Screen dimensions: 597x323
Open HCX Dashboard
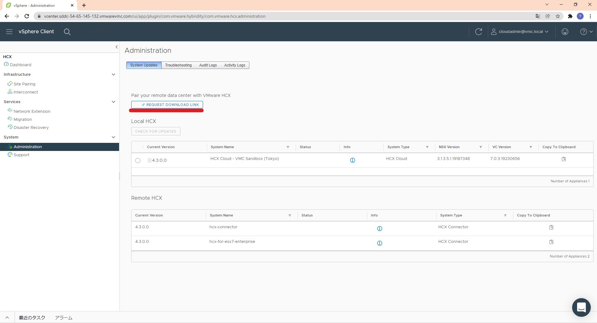[x=21, y=65]
